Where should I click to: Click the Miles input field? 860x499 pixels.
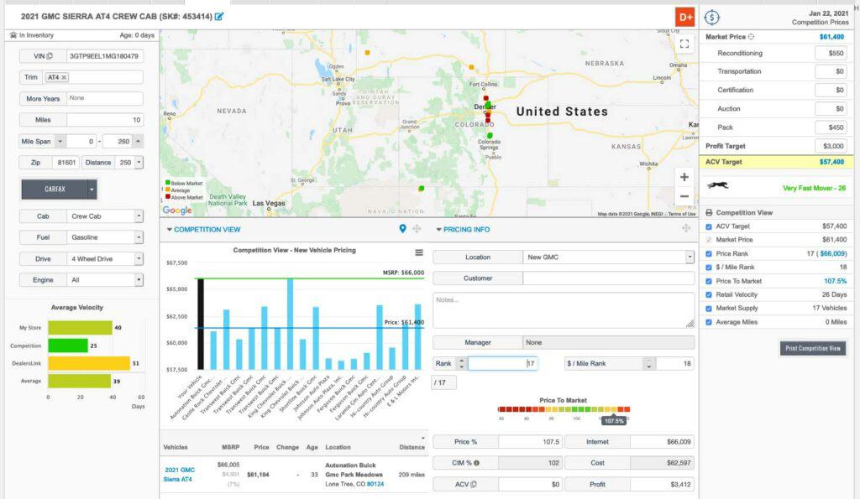pyautogui.click(x=105, y=120)
